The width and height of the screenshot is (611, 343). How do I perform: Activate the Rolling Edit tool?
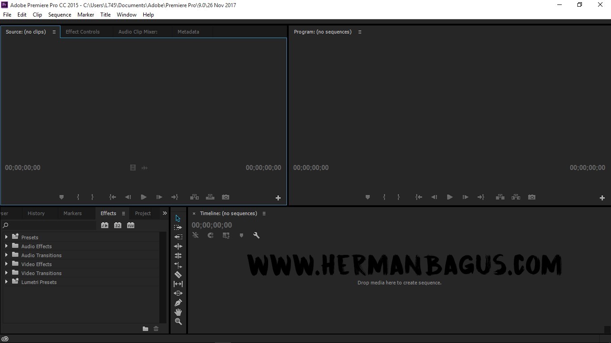click(178, 256)
